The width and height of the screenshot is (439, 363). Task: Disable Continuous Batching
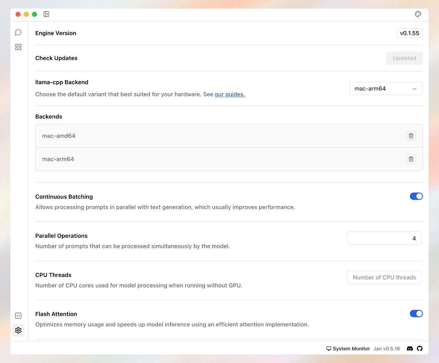[416, 196]
